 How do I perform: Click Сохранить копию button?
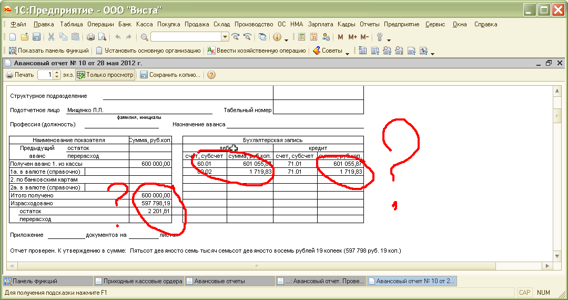click(170, 75)
